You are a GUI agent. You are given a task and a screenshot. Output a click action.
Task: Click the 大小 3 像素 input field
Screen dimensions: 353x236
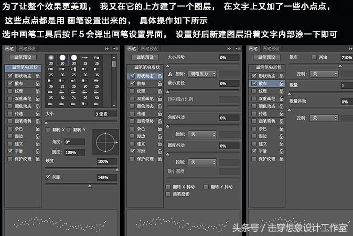(105, 114)
